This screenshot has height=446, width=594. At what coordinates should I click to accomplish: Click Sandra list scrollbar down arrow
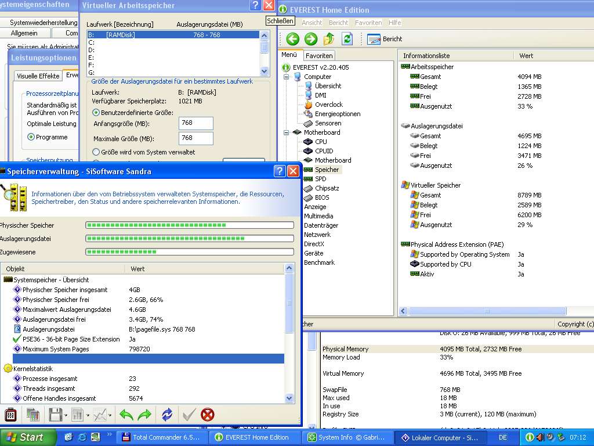click(x=289, y=398)
